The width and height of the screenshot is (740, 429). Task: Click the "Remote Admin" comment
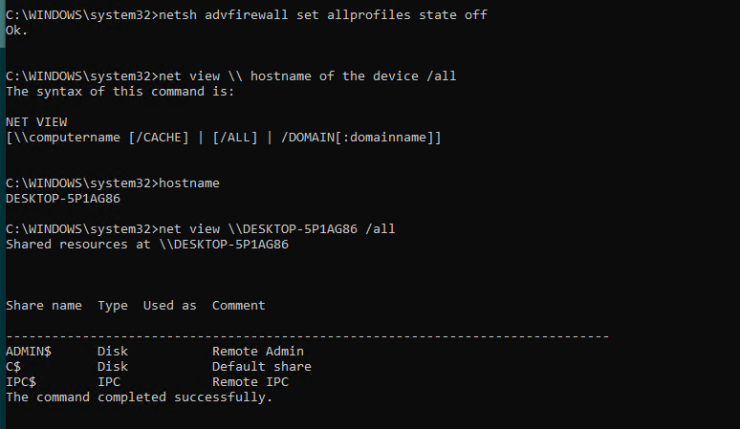tap(258, 352)
